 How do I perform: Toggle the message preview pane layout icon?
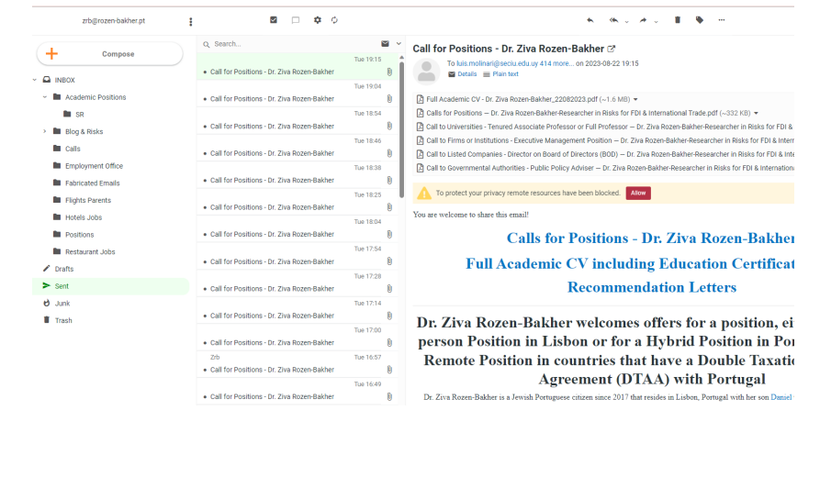[x=296, y=20]
